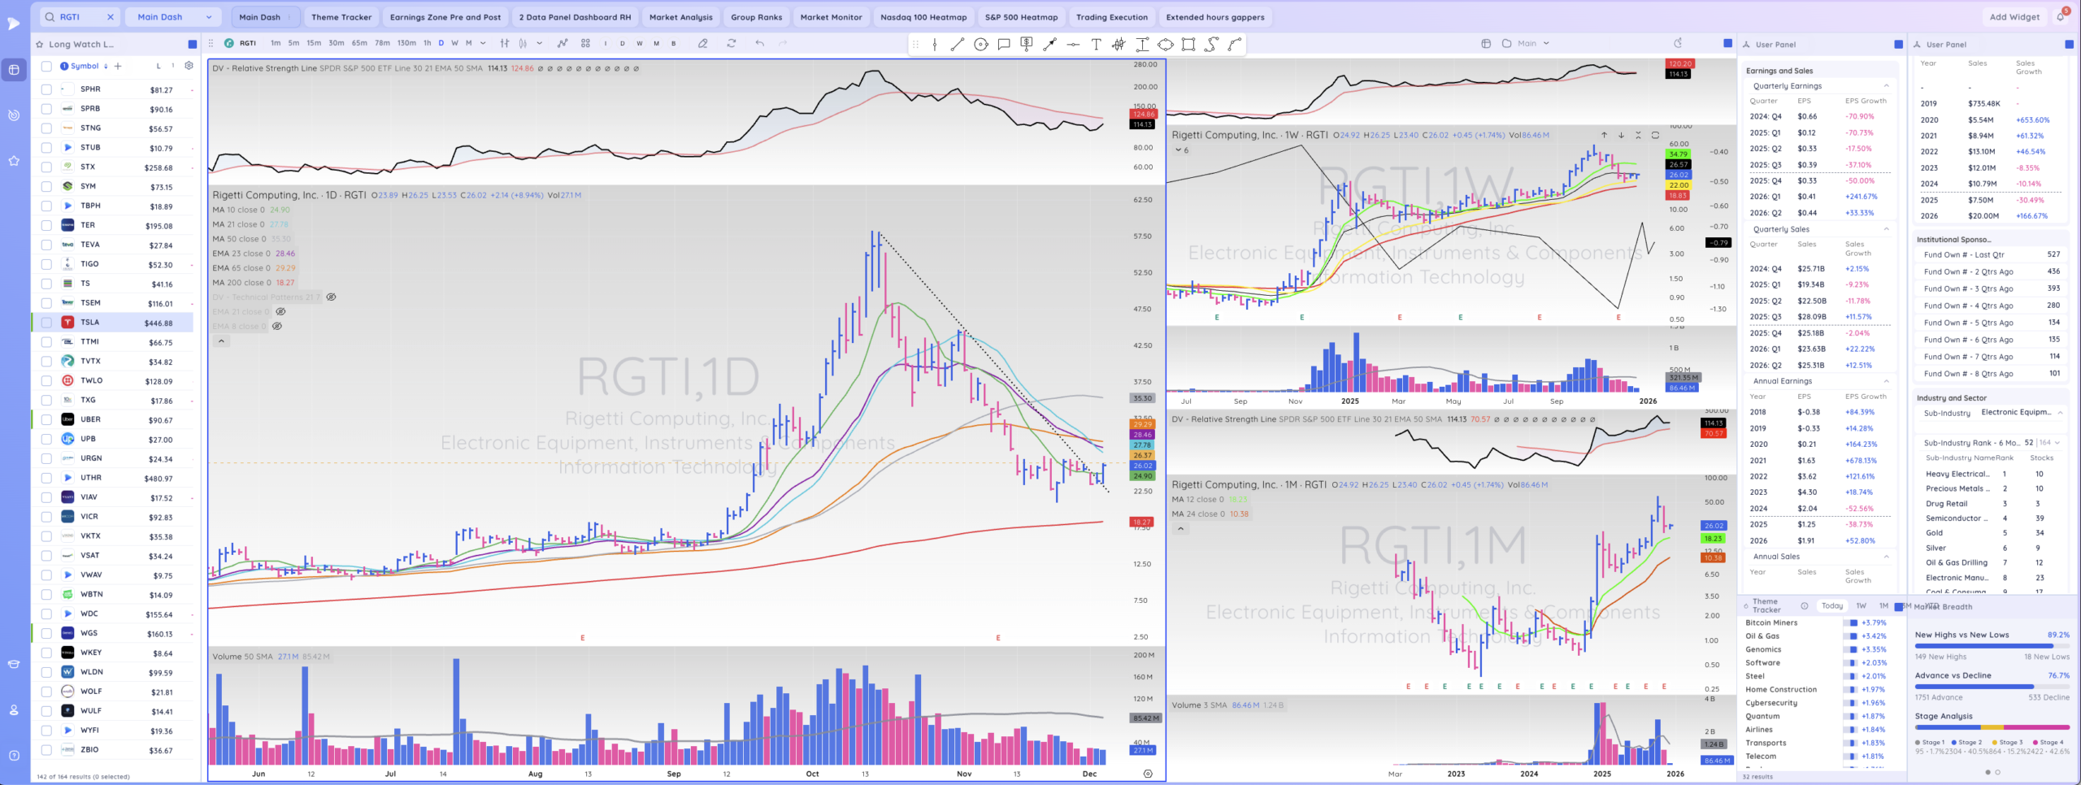This screenshot has width=2081, height=785.
Task: Collapse the Quarterly Earnings section
Action: pos(1886,86)
